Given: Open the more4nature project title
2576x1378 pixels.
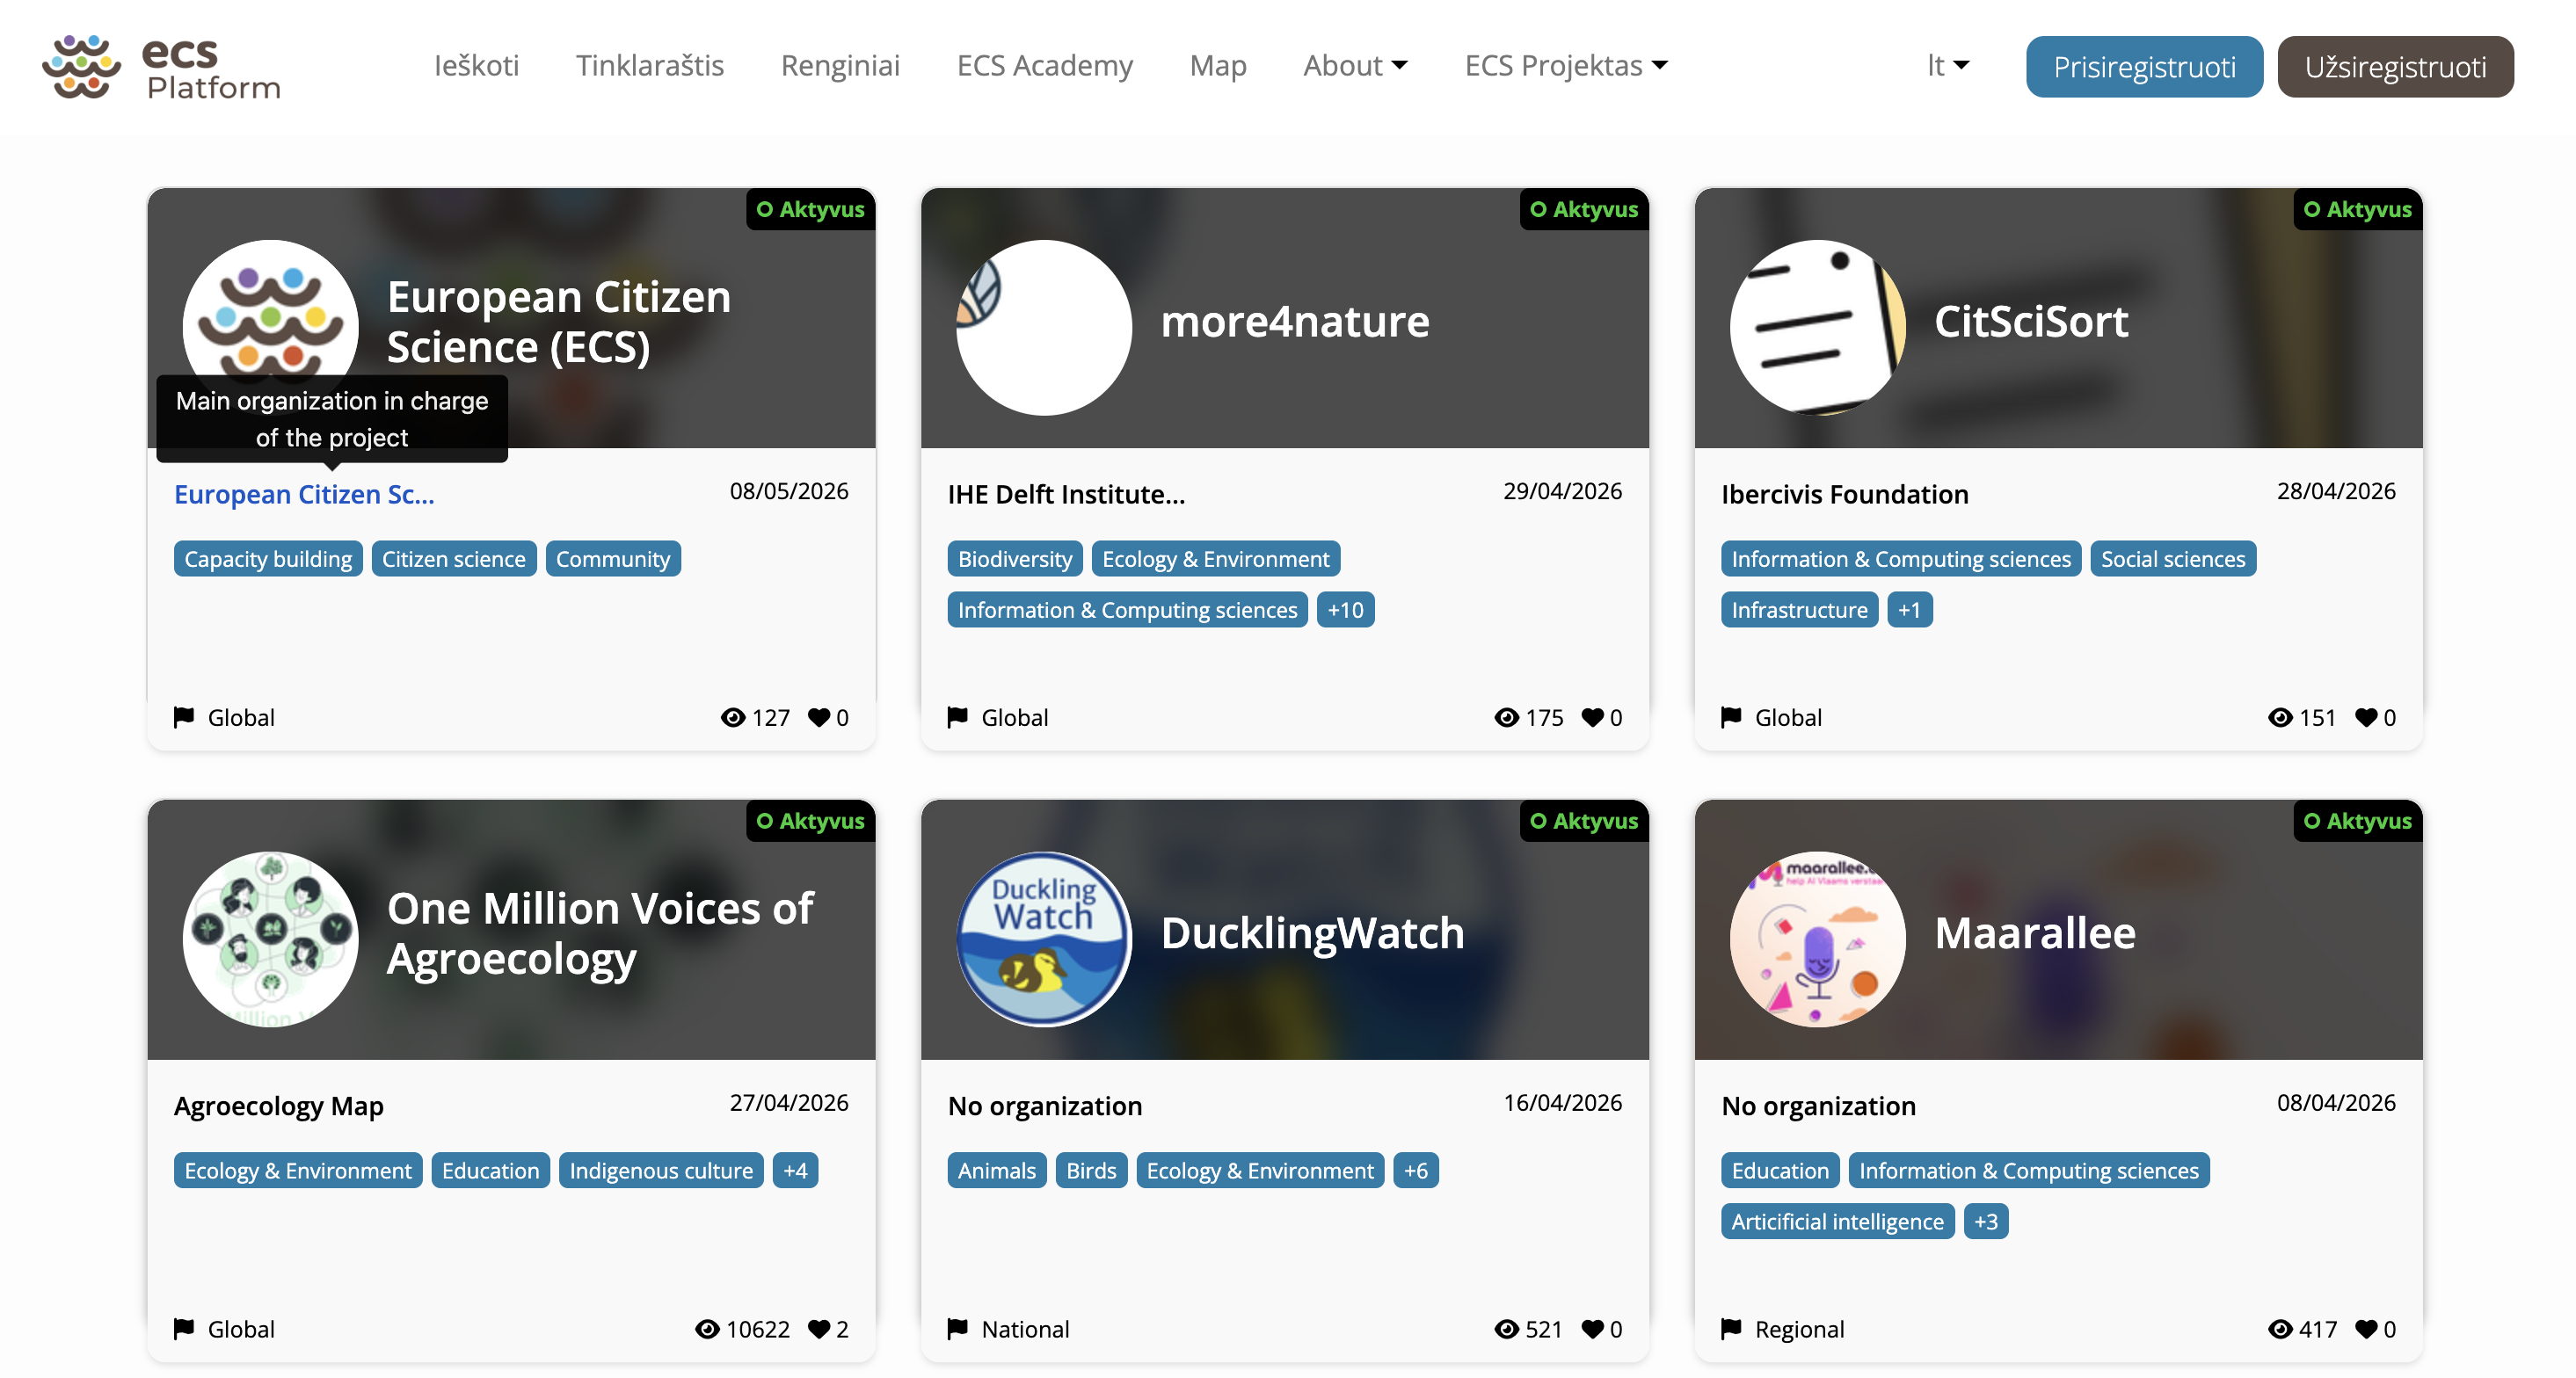Looking at the screenshot, I should tap(1294, 322).
